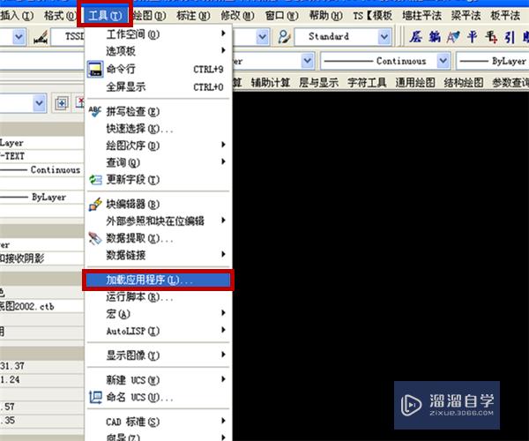Open the 板平法 menu
Image resolution: width=529 pixels, height=441 pixels.
click(505, 16)
